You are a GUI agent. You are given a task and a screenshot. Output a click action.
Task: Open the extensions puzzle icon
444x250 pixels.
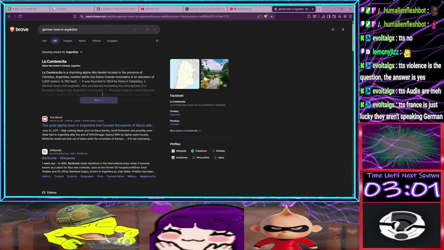tap(309, 16)
